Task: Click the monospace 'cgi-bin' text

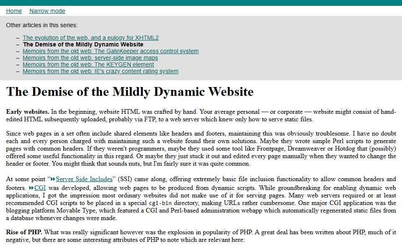Action: click(160, 203)
